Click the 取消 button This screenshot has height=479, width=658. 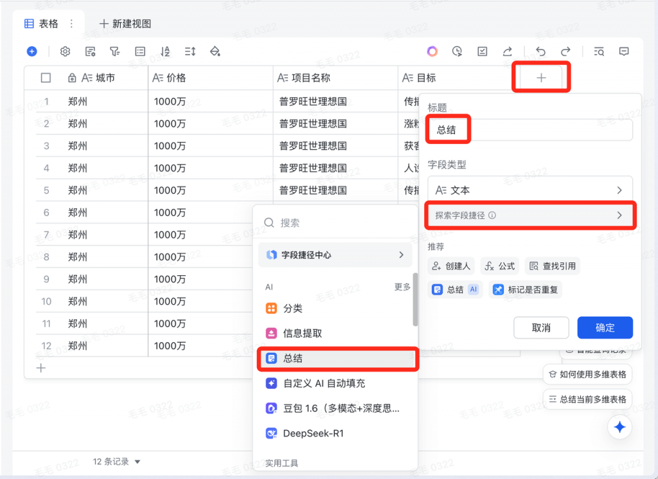click(541, 327)
